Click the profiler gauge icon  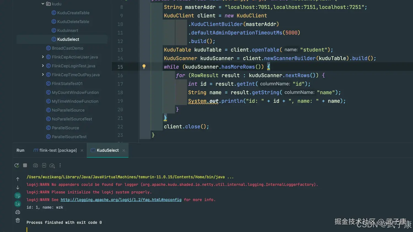(52, 165)
